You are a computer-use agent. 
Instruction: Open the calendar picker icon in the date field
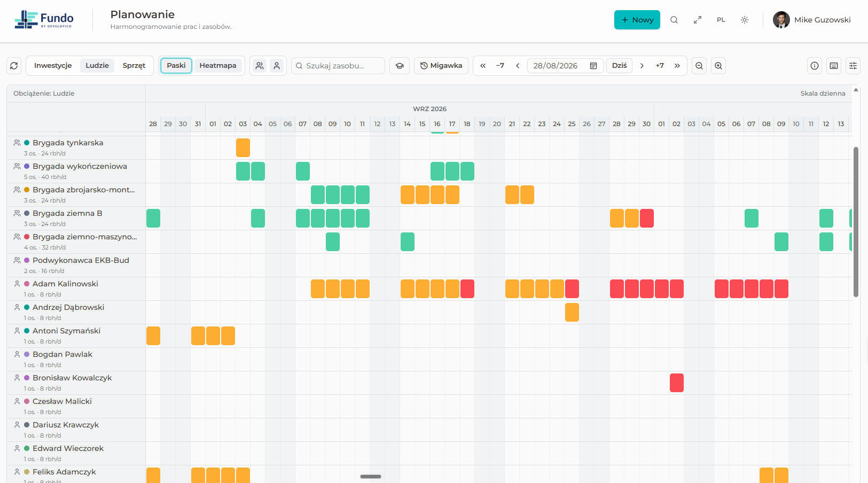coord(593,66)
